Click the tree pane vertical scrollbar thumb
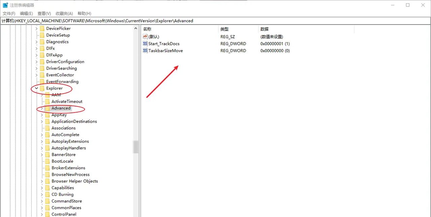Image resolution: width=431 pixels, height=217 pixels. [136, 147]
